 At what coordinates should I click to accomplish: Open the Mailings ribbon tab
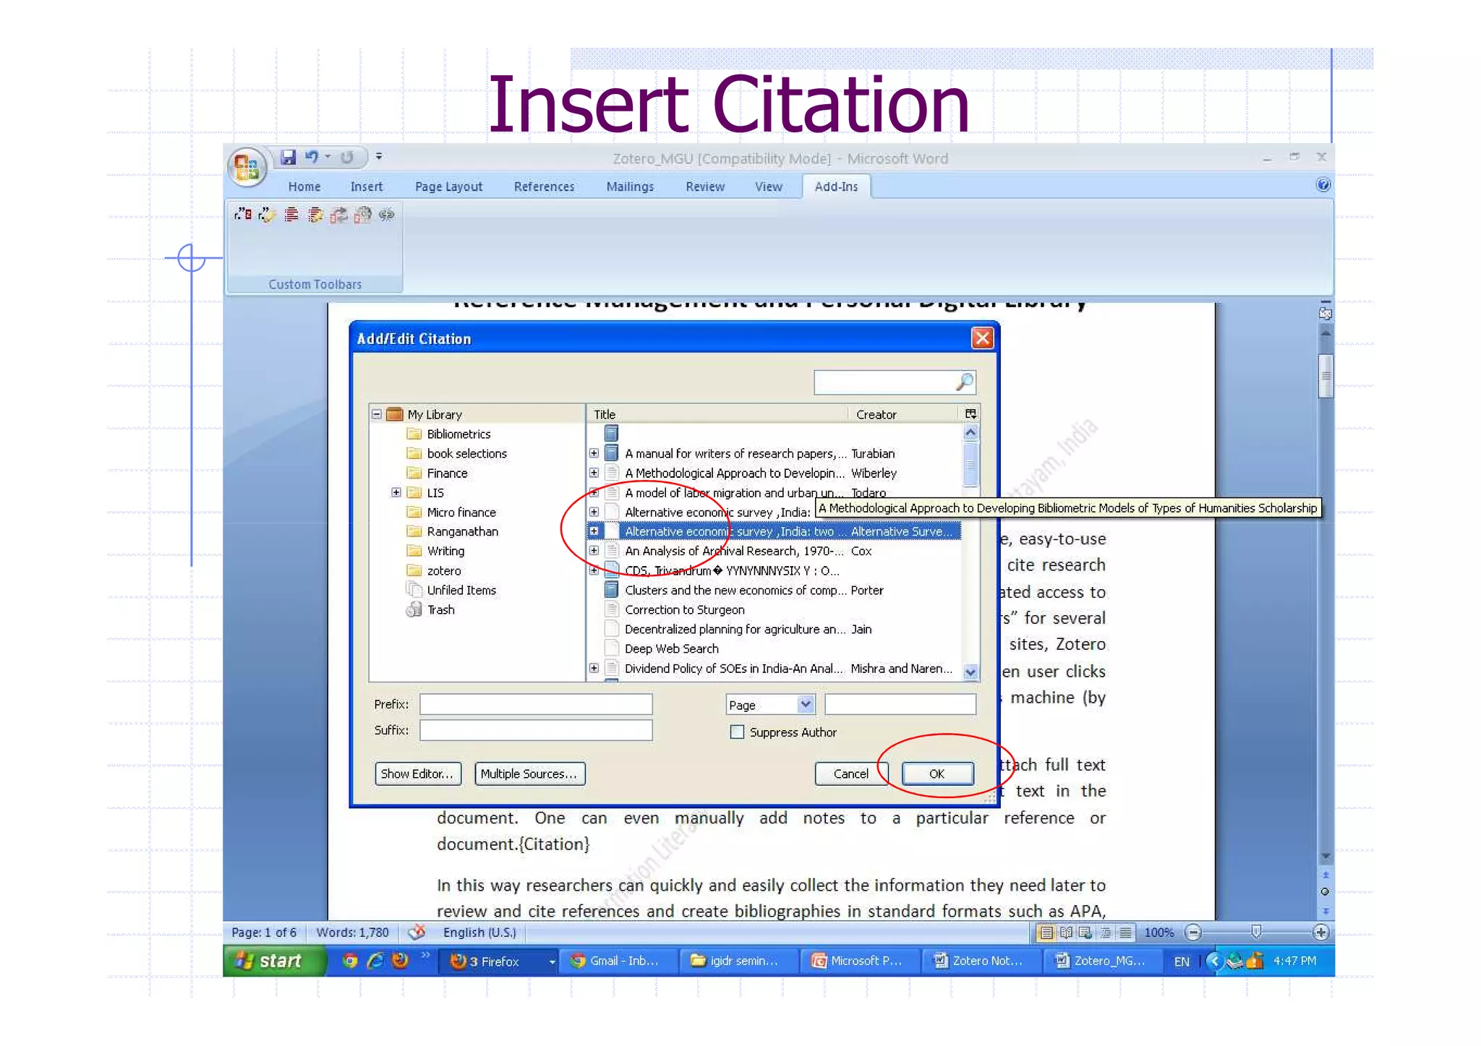coord(630,187)
